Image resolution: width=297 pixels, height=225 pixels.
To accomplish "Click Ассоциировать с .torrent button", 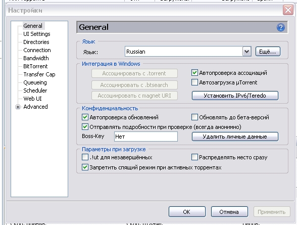I will (134, 73).
